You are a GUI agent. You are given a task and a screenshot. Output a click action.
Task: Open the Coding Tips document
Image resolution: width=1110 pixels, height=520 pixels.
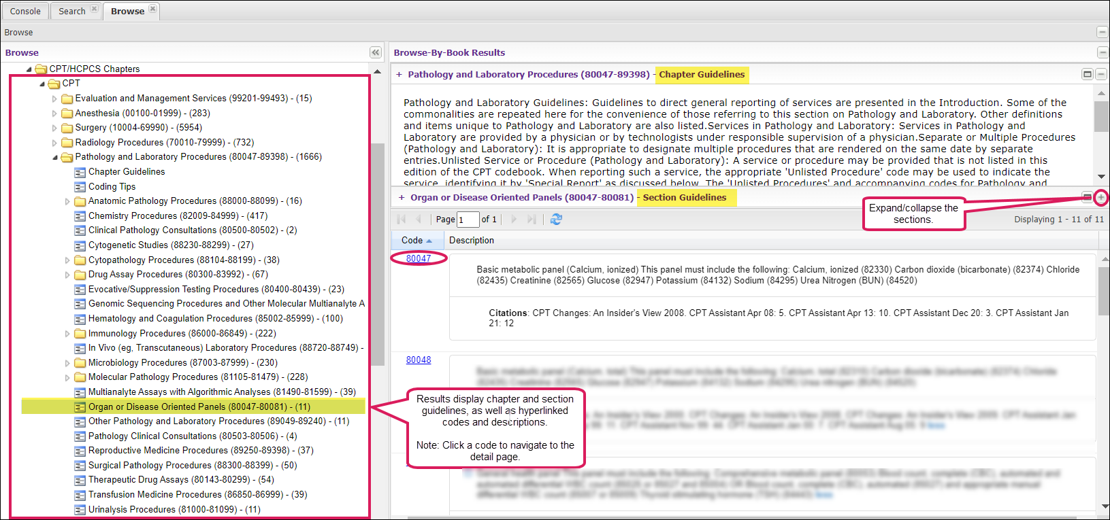tap(112, 186)
